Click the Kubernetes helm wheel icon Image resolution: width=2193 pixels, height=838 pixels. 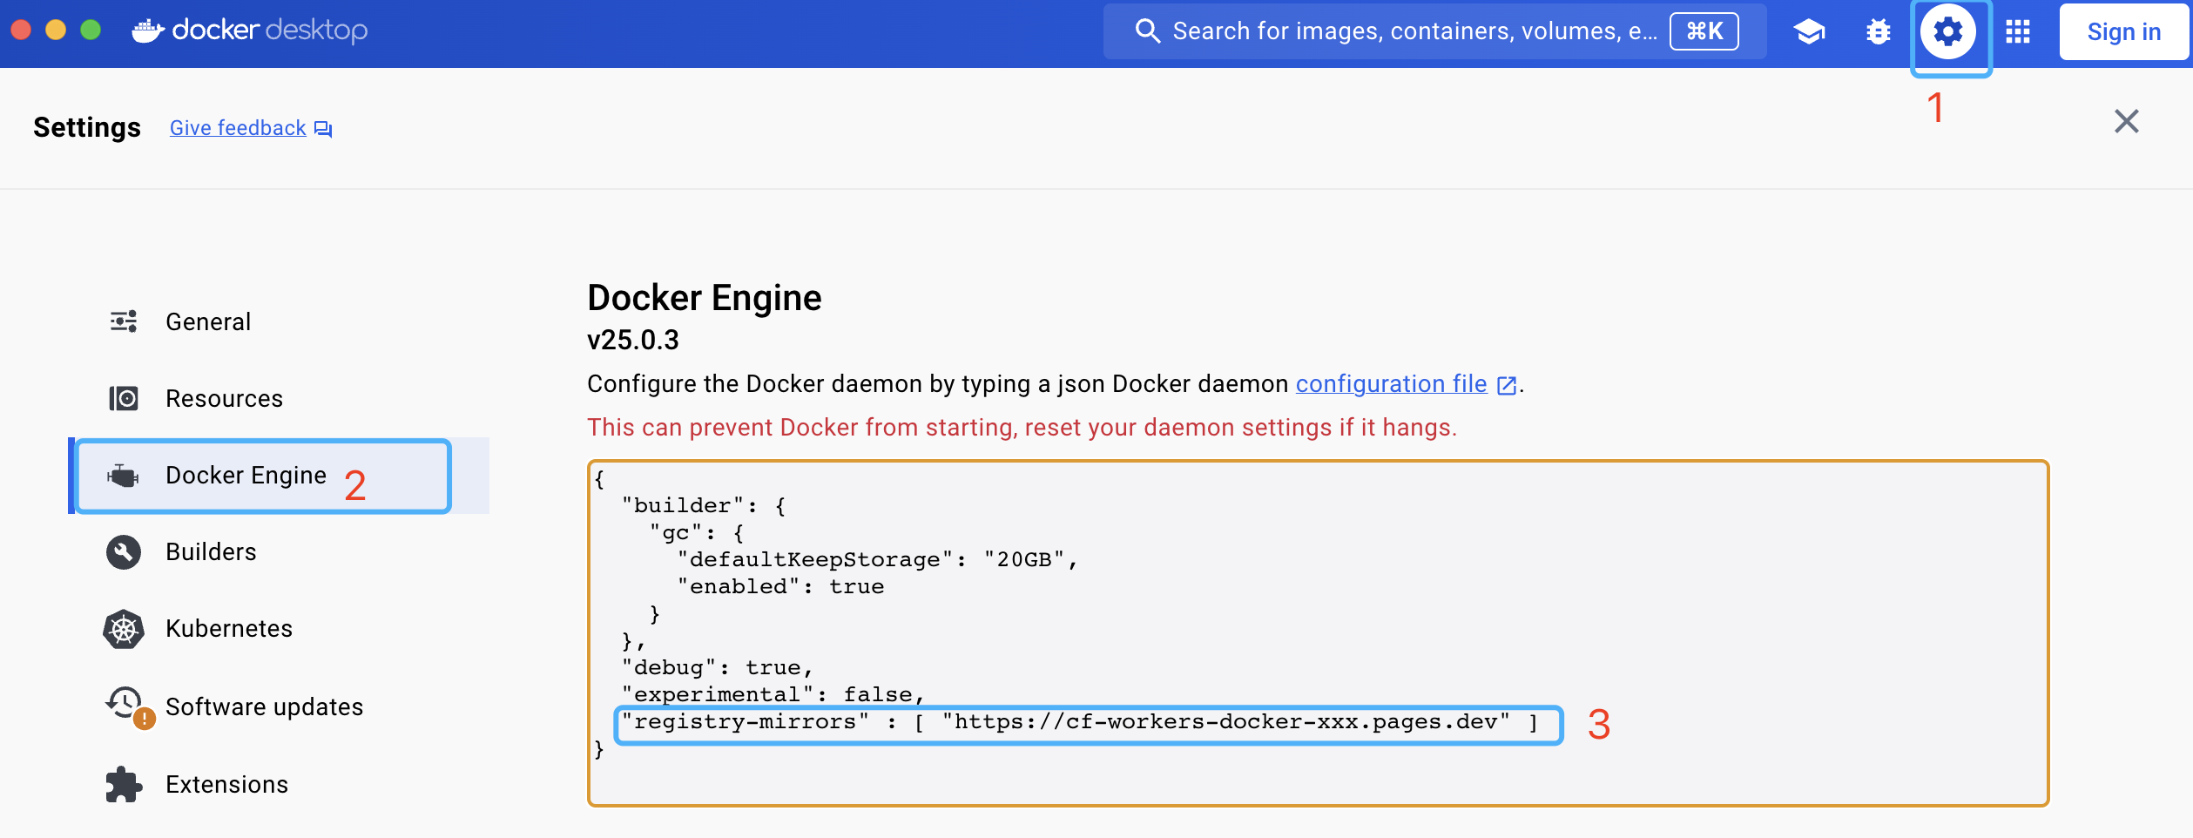124,629
